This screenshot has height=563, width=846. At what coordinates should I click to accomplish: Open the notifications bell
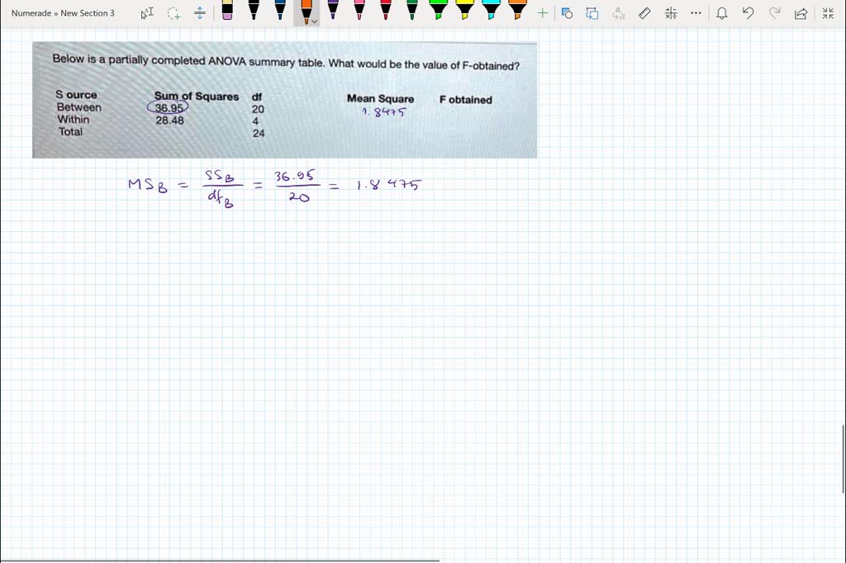pyautogui.click(x=722, y=13)
